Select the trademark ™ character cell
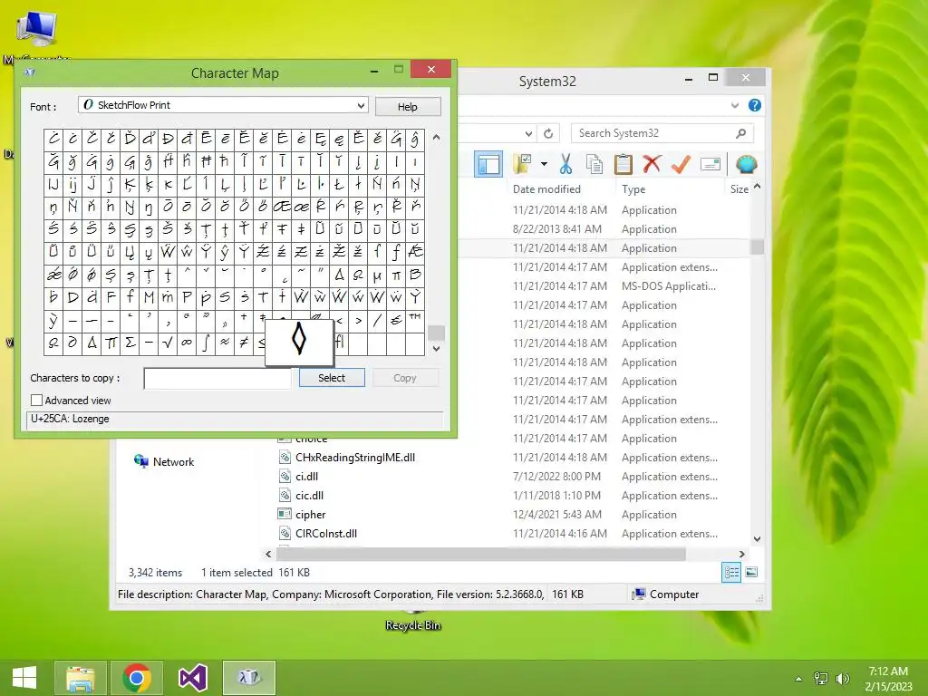 point(415,320)
